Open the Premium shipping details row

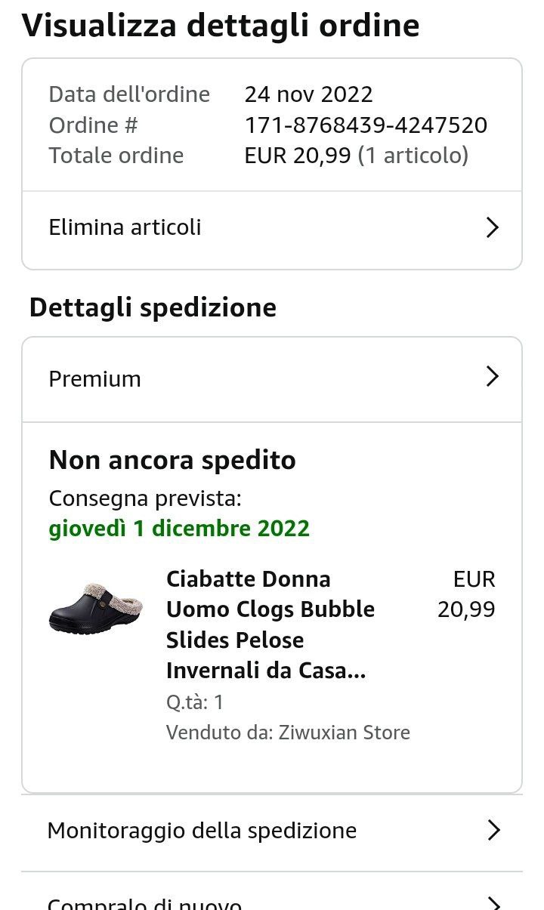pyautogui.click(x=95, y=378)
